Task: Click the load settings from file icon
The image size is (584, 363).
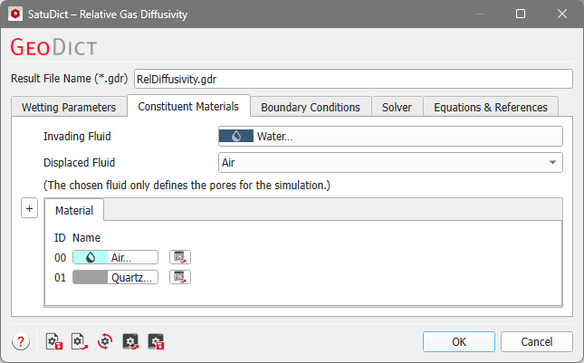Action: click(80, 341)
